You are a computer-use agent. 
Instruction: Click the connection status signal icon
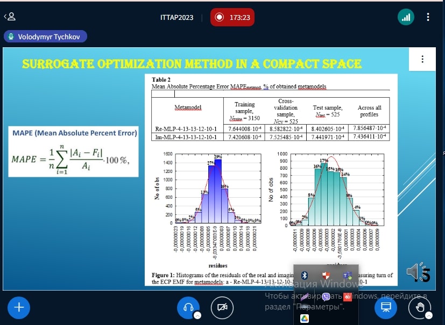406,17
